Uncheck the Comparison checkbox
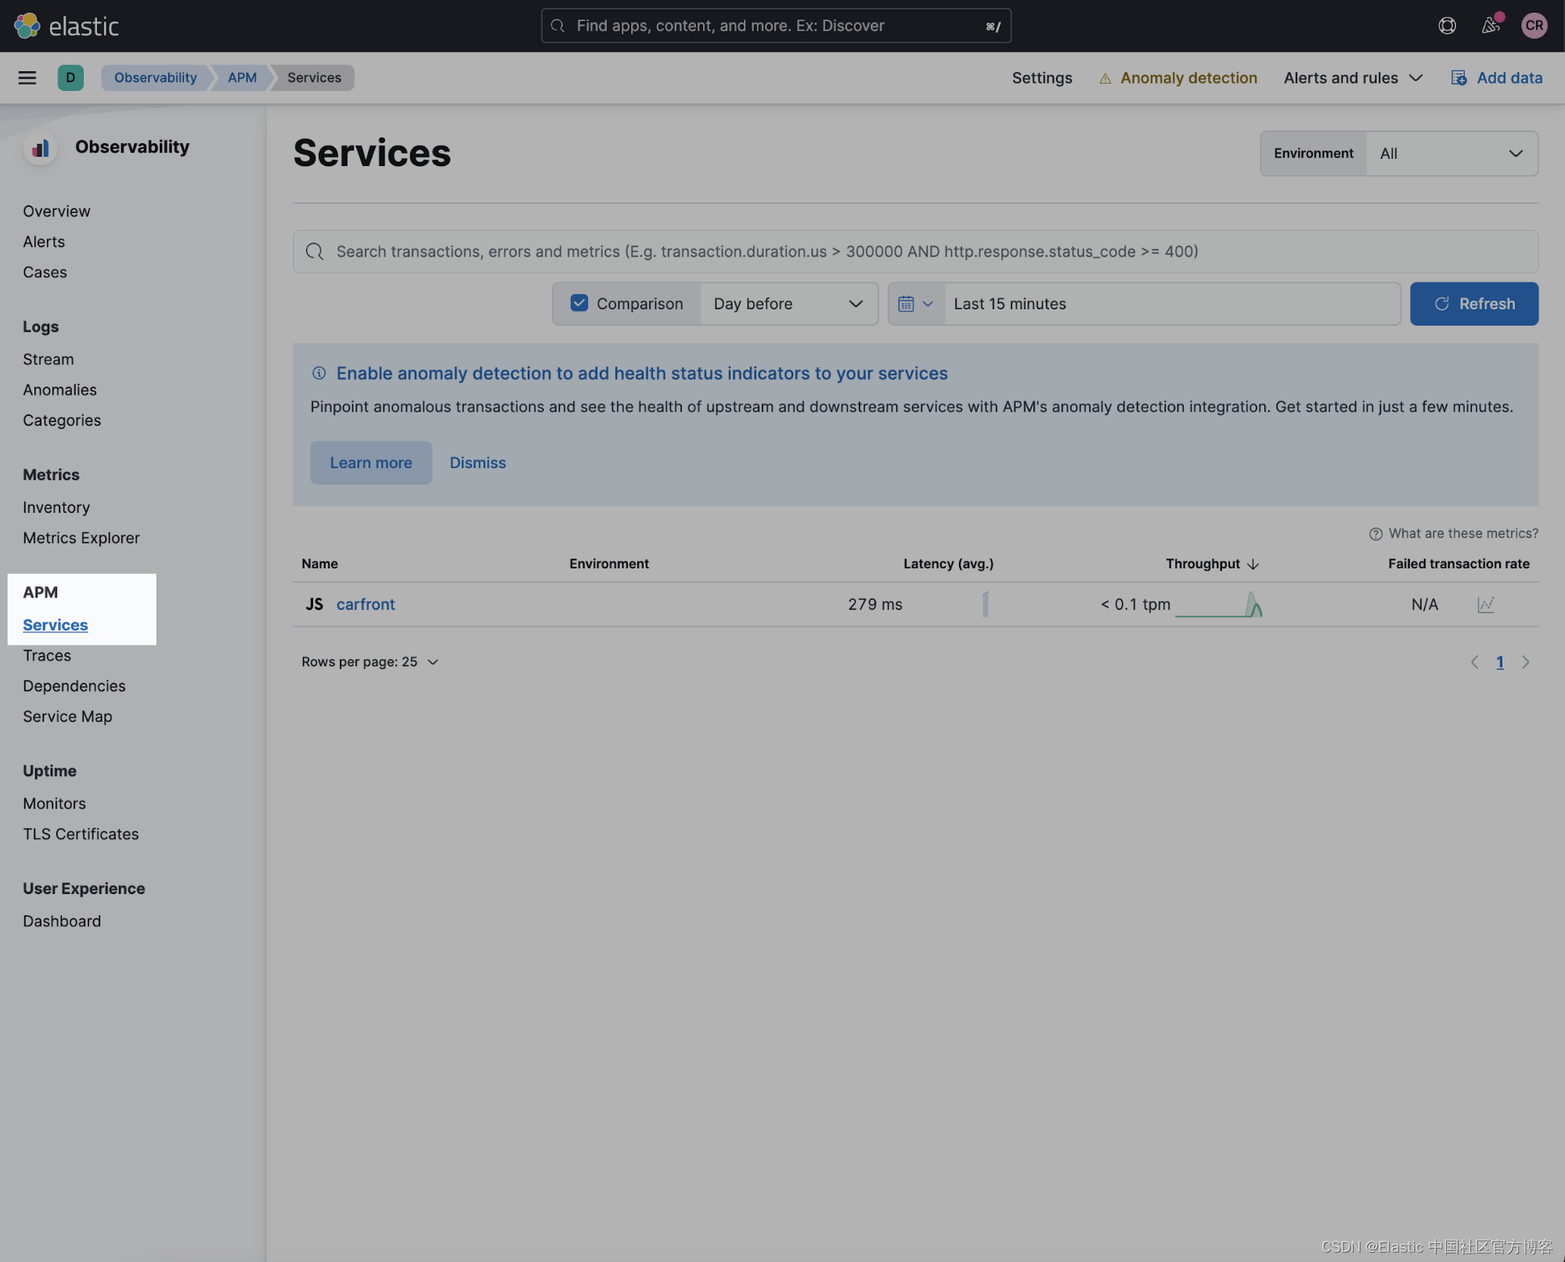This screenshot has height=1262, width=1565. coord(579,304)
